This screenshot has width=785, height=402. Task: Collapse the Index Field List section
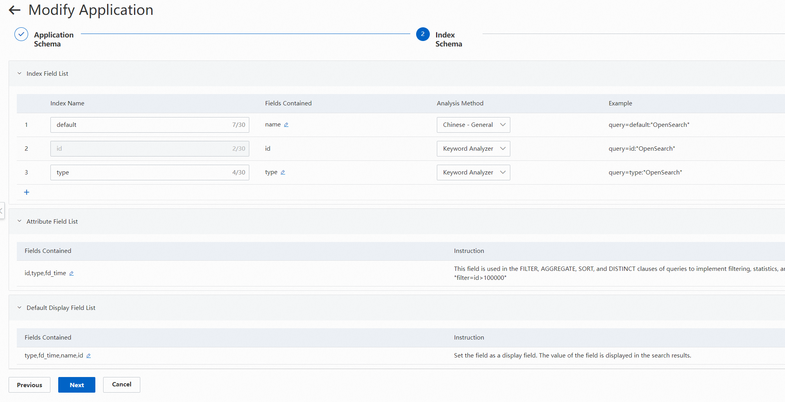click(20, 73)
